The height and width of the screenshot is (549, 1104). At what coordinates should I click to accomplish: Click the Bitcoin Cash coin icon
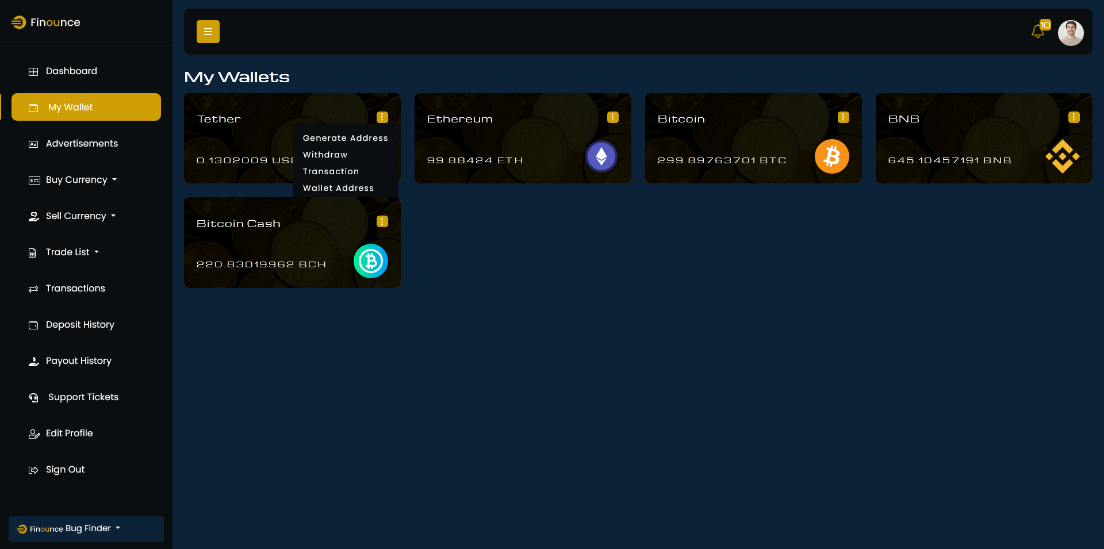[371, 261]
